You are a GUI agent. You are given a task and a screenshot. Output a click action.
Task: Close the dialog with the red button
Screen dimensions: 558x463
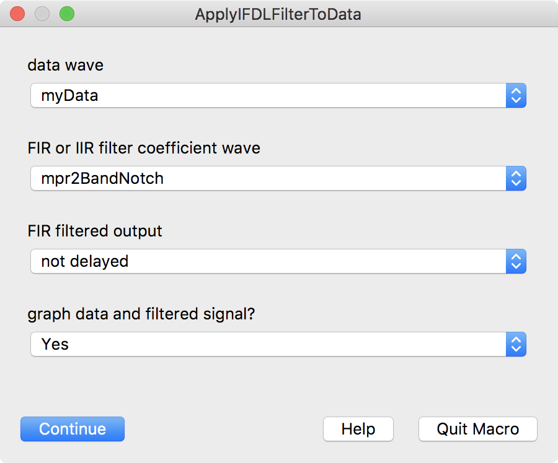click(17, 14)
